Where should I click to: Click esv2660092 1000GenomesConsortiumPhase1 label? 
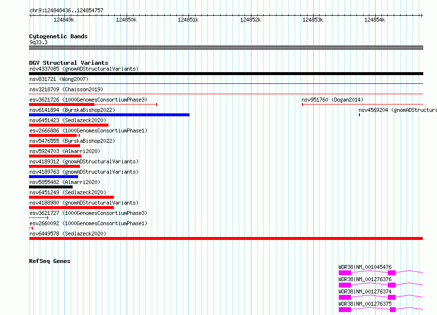88,223
